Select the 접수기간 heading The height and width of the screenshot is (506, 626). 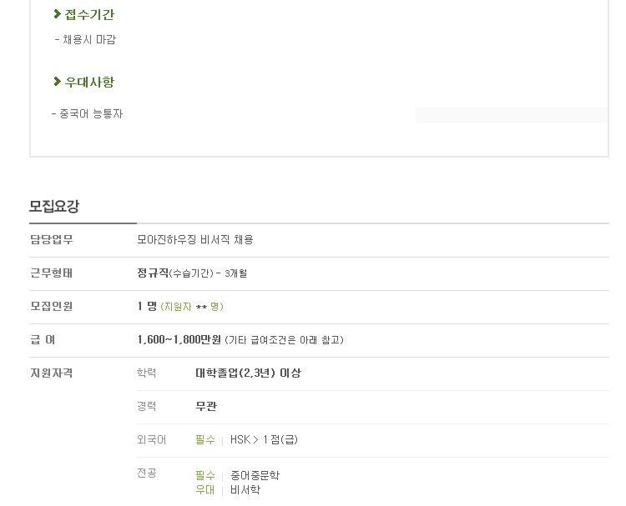click(x=89, y=14)
